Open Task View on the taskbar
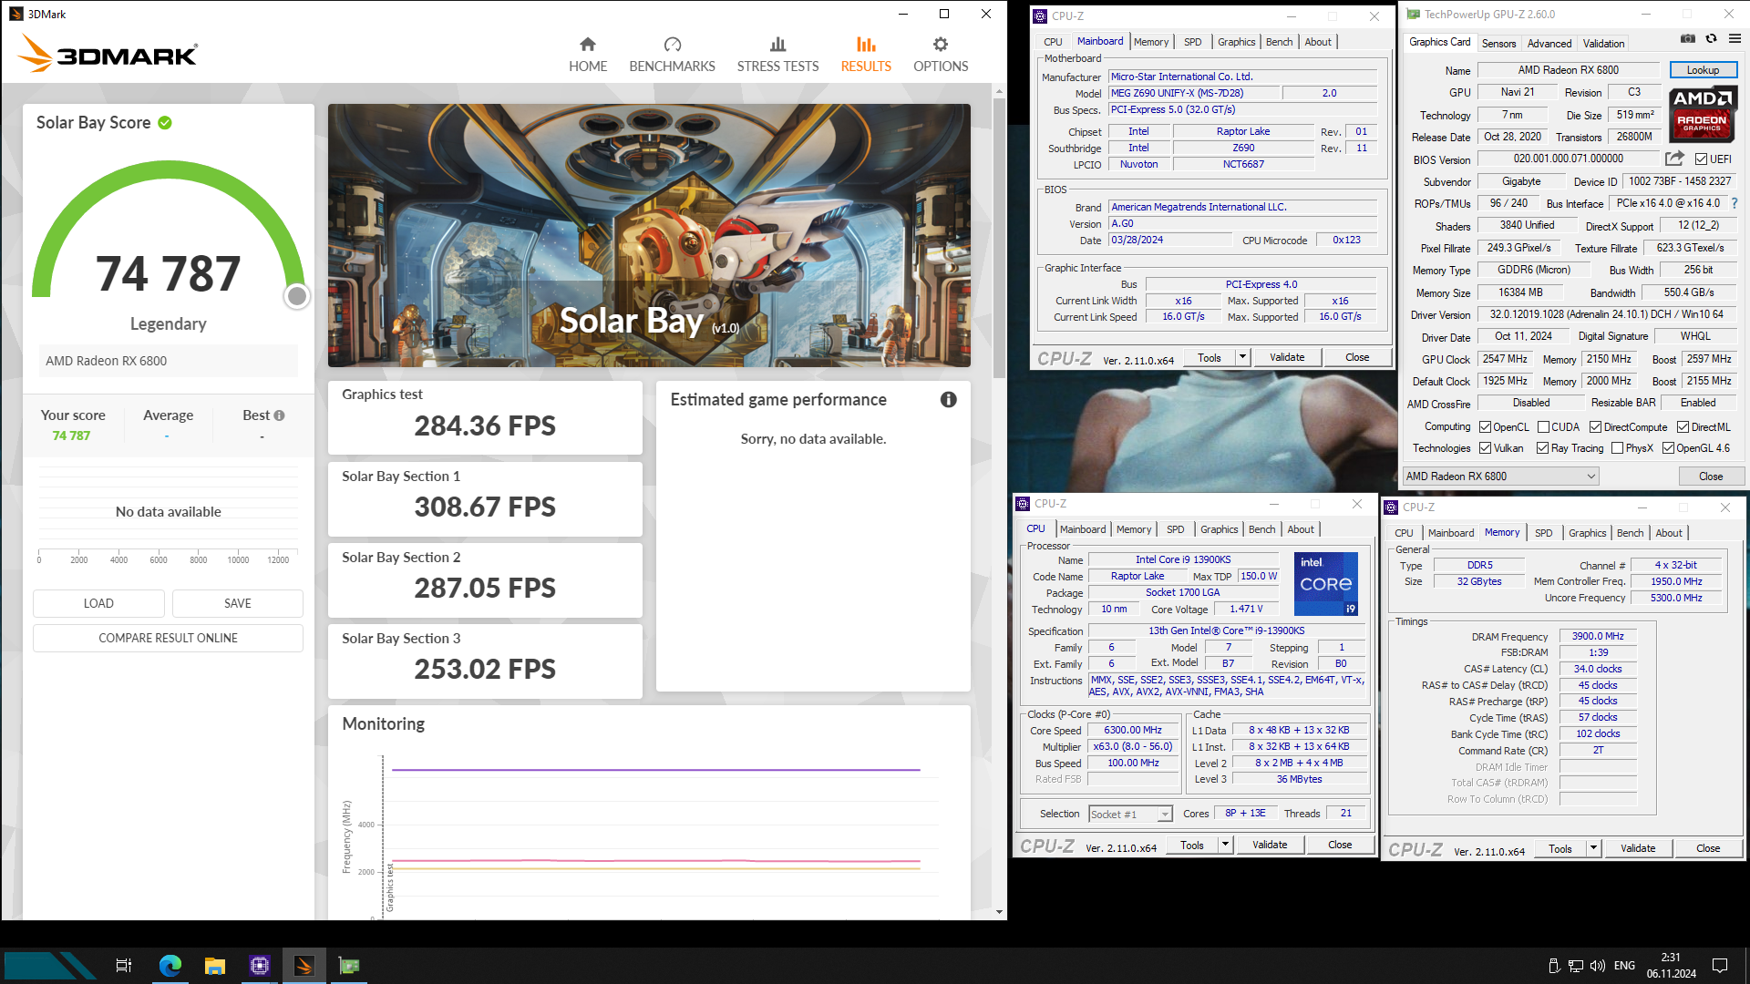This screenshot has height=984, width=1750. (124, 966)
